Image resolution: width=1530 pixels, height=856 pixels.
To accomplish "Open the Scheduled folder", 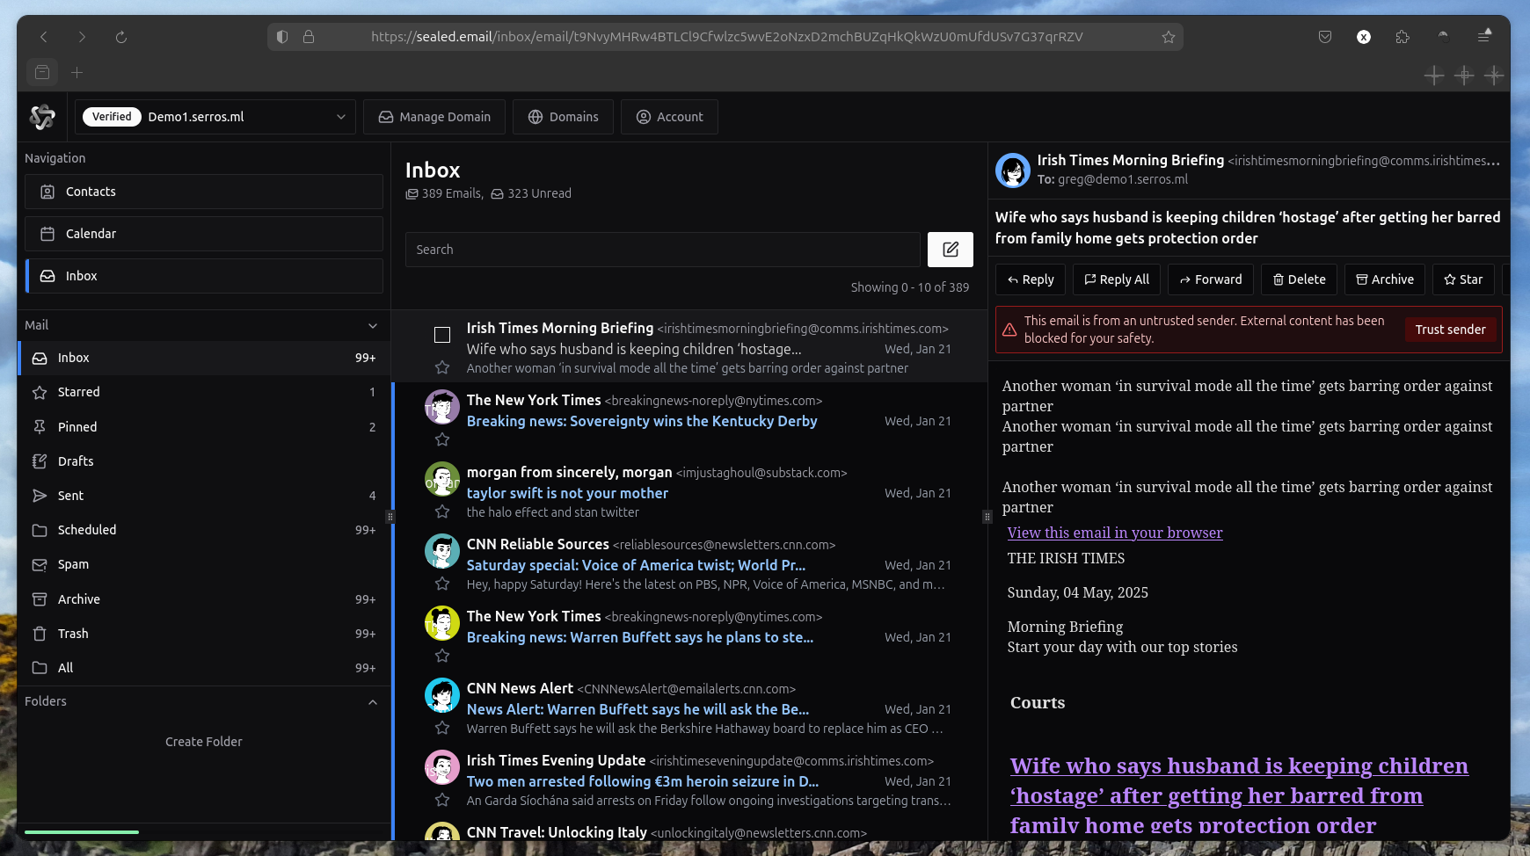I will tap(204, 530).
